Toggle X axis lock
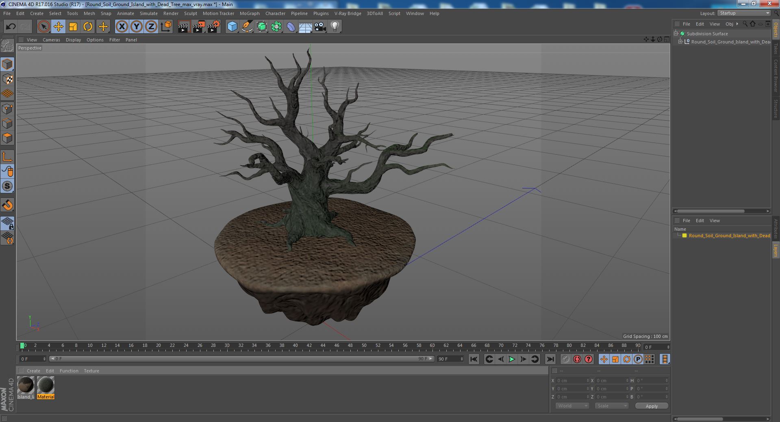The image size is (780, 422). pos(122,27)
